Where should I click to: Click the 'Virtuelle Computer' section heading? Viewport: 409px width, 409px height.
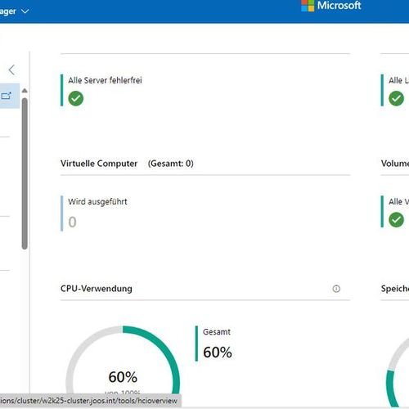click(x=99, y=164)
